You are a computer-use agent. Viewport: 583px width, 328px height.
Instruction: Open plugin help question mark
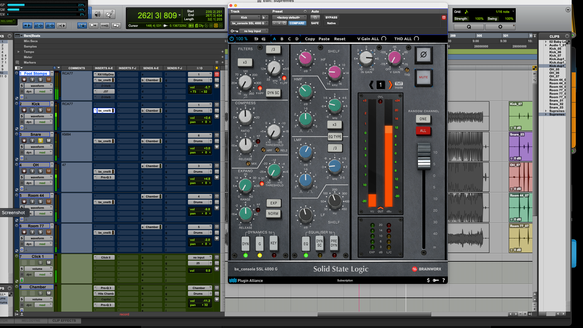443,280
